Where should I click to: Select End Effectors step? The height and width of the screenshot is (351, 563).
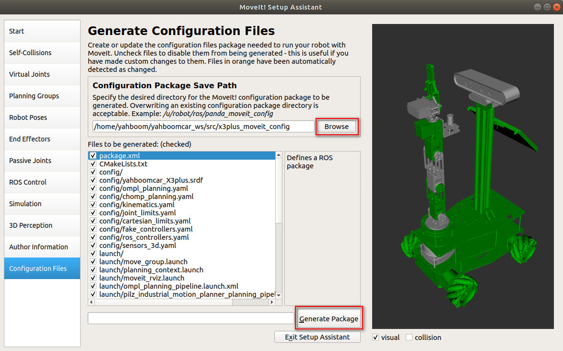(42, 139)
